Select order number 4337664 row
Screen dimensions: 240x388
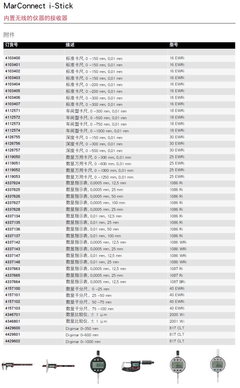[x=13, y=282]
